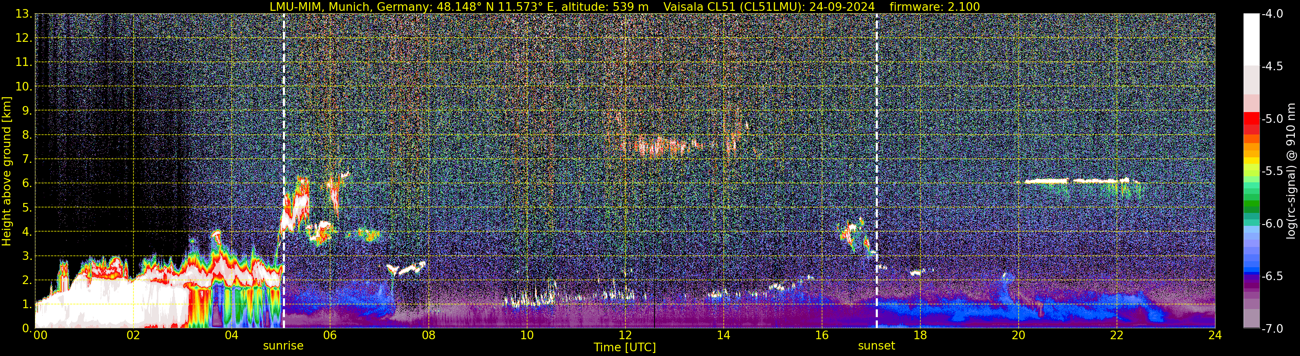Click the '04' time axis tick label
The width and height of the screenshot is (1300, 356).
232,335
